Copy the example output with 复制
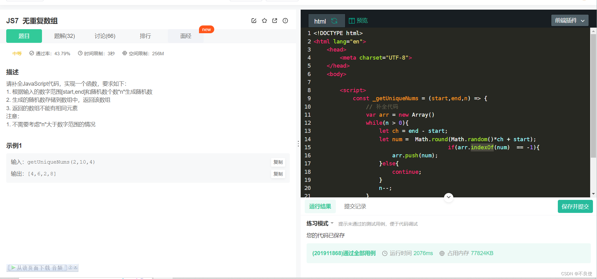 click(278, 174)
